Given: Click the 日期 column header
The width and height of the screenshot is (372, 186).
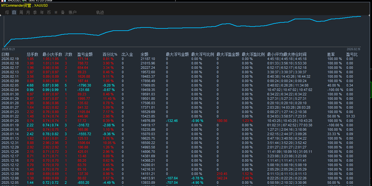Looking at the screenshot, I should 5,55.
